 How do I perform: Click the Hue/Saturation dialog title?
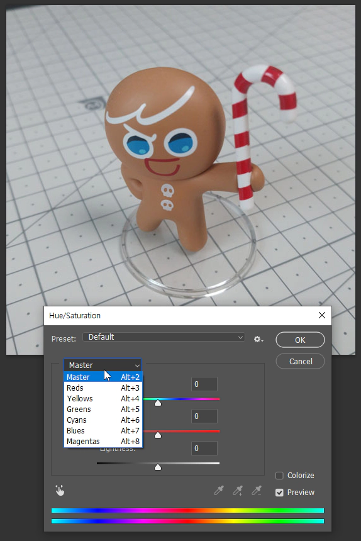click(75, 315)
